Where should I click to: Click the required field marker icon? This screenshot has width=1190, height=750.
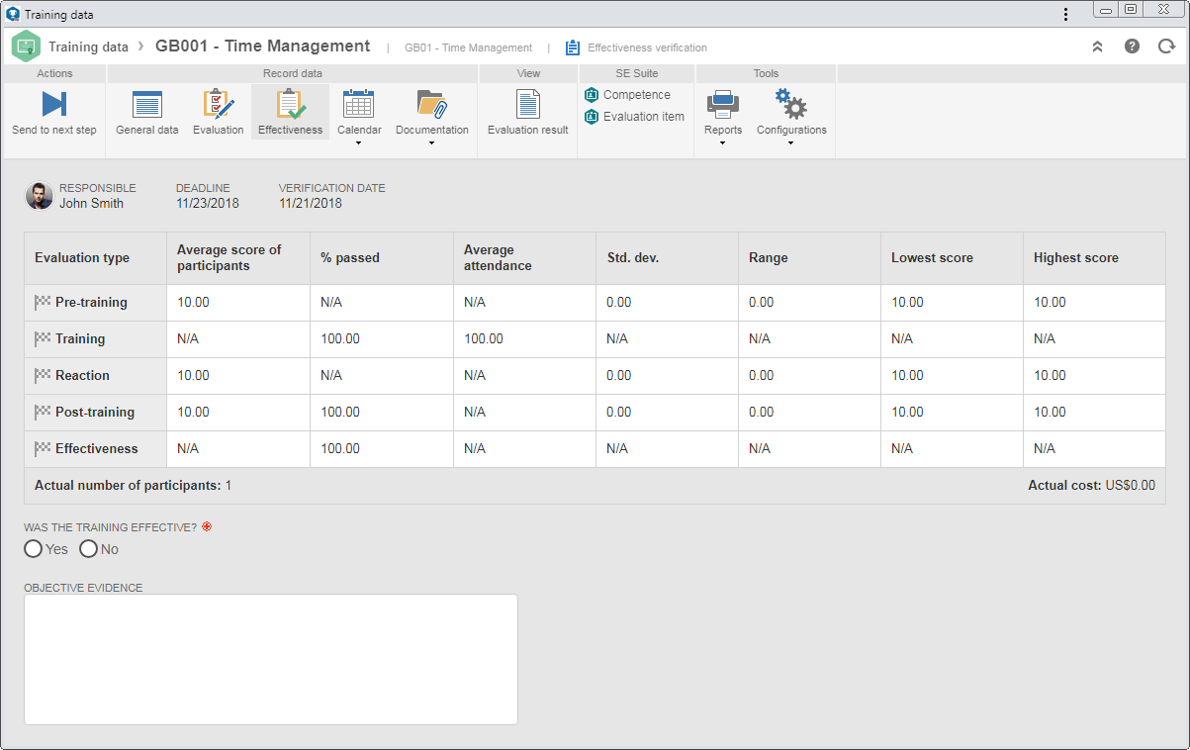tap(207, 527)
